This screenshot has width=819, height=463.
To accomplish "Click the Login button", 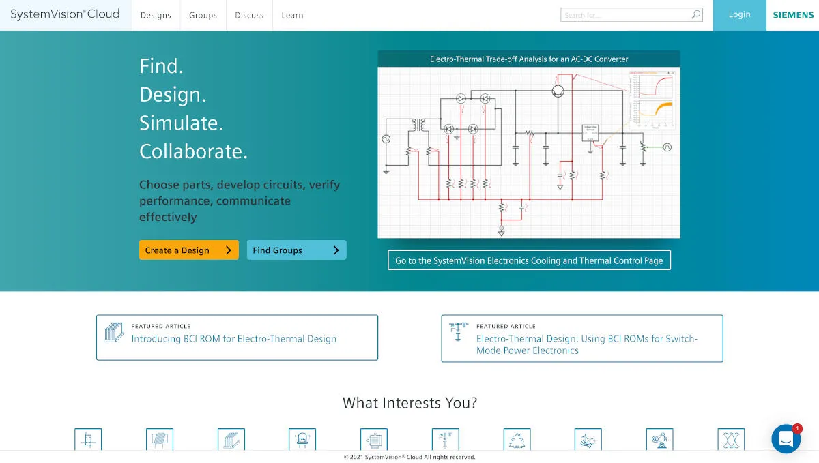I will tap(740, 15).
